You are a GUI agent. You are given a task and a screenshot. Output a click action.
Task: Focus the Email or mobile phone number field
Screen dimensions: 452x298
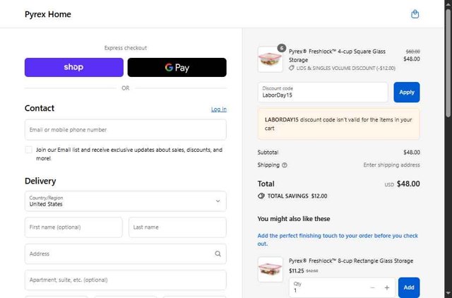tap(126, 130)
